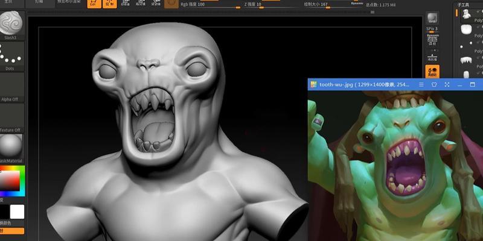Click the image viewer app logo icon
483x241 pixels.
pyautogui.click(x=313, y=84)
